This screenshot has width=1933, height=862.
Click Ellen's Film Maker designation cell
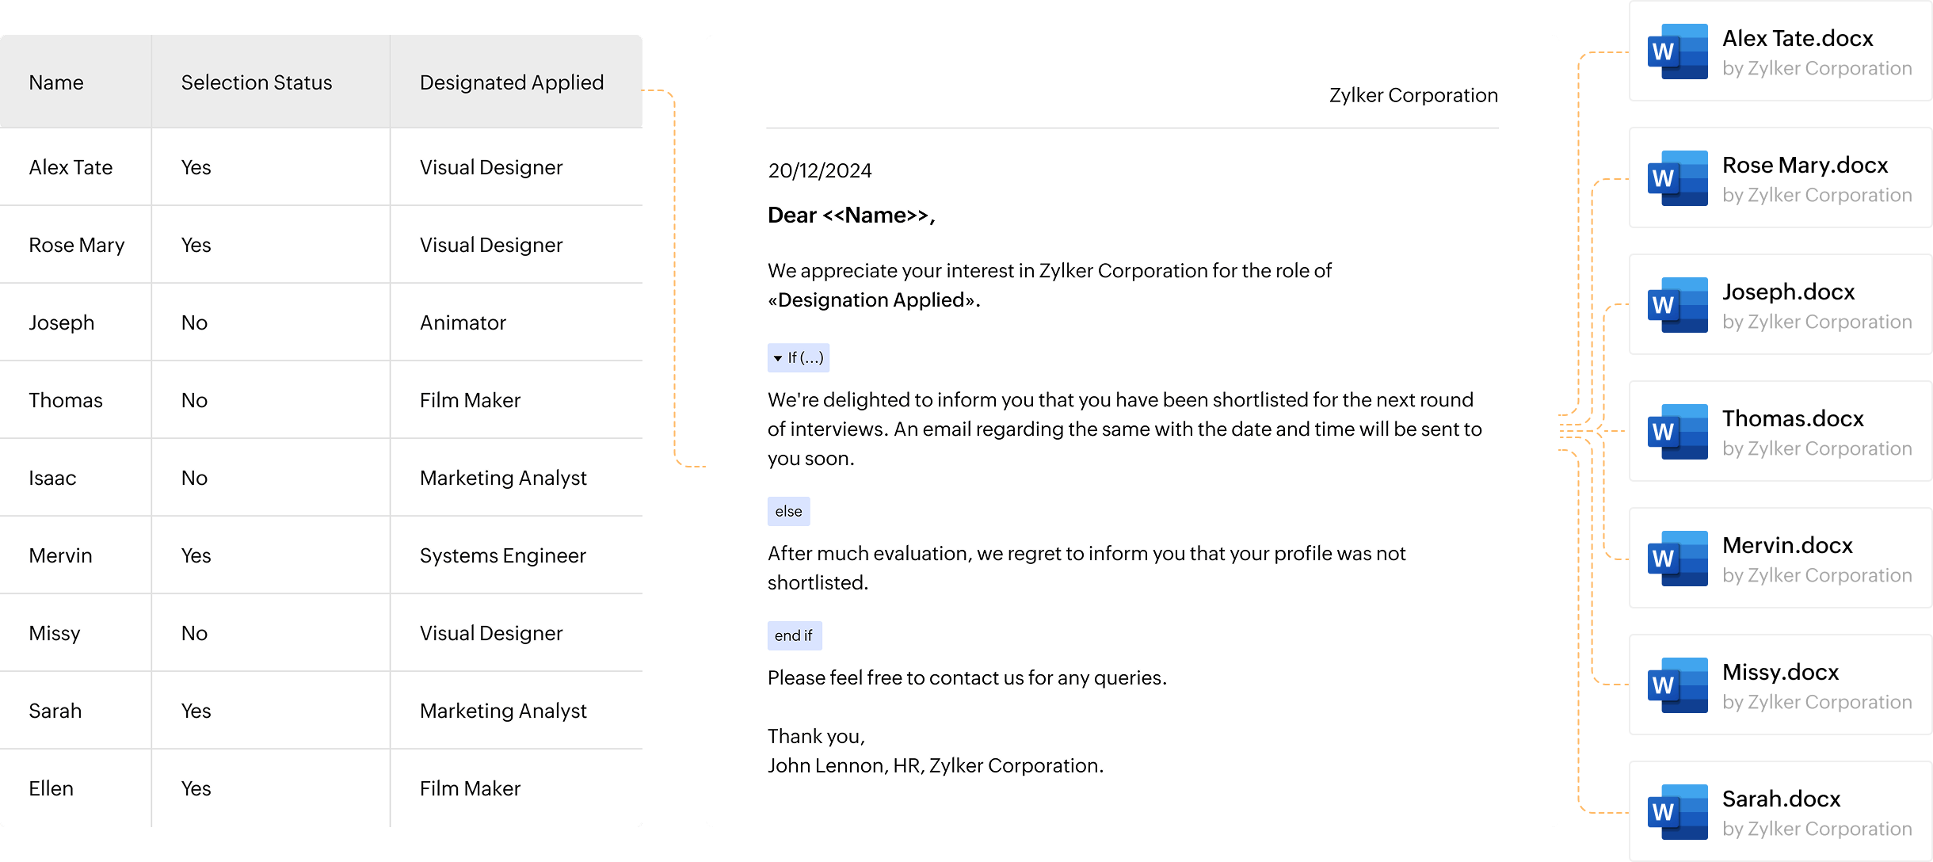470,788
